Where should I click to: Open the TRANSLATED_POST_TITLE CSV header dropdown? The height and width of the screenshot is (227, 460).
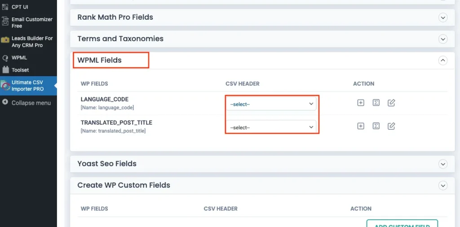[271, 127]
